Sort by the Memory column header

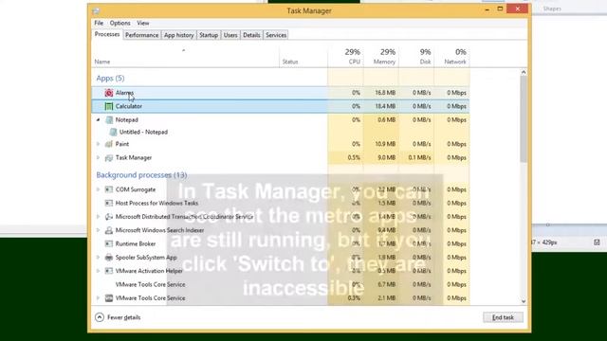pos(381,57)
